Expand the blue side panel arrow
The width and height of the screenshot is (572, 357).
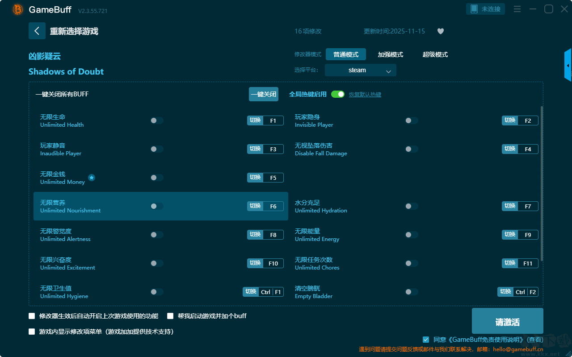[568, 65]
